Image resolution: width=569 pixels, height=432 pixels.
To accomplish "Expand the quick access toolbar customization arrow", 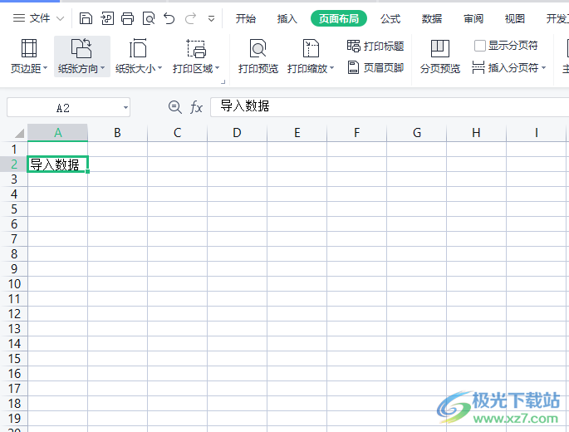I will coord(211,18).
